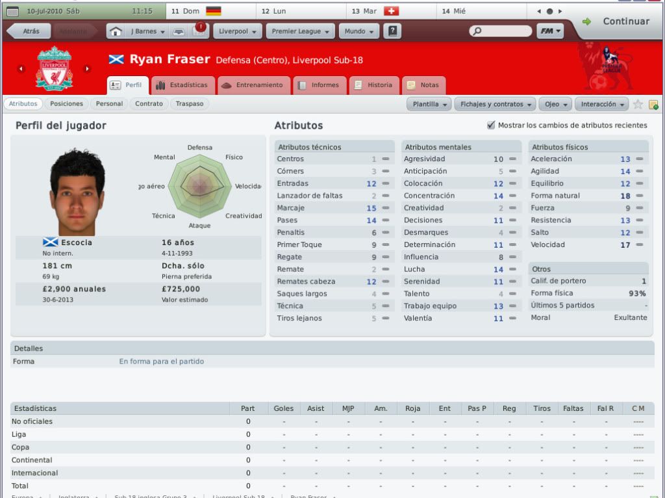Open the Interacción dropdown menu
This screenshot has height=498, width=665.
pos(601,104)
